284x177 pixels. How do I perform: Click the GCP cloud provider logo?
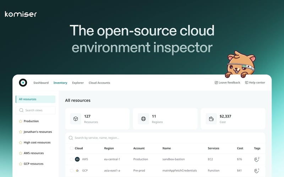pyautogui.click(x=77, y=171)
